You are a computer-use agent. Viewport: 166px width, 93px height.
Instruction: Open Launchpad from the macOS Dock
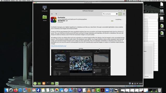coord(11,90)
